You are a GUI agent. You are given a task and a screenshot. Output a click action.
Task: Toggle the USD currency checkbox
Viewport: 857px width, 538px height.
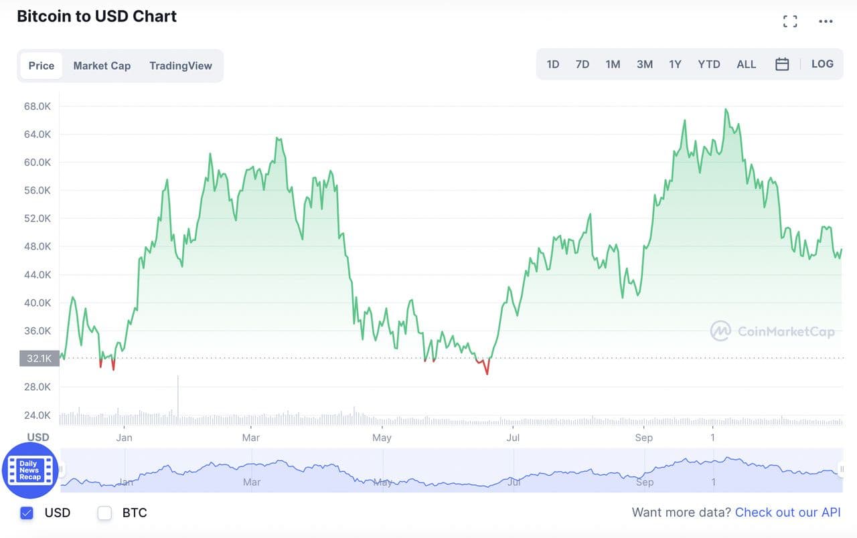click(27, 513)
